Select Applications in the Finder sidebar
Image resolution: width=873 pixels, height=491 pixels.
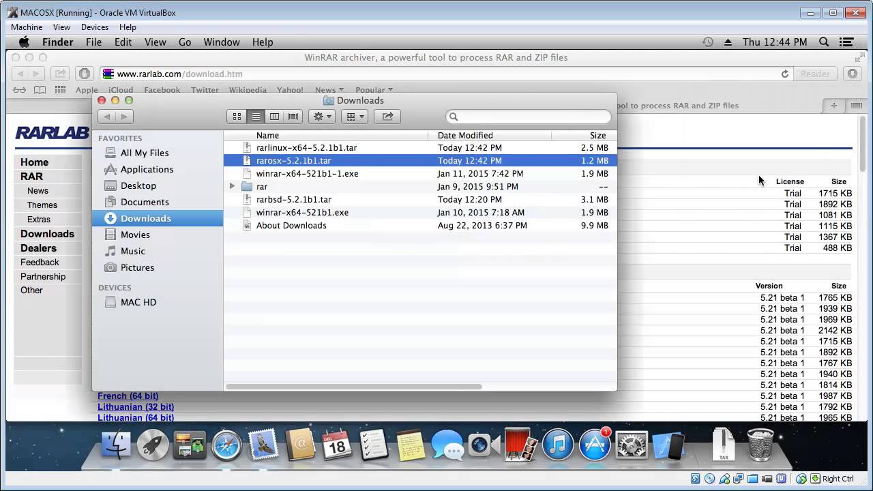(x=147, y=169)
